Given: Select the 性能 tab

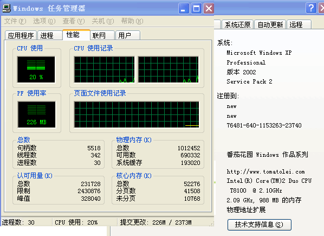Looking at the screenshot, I should [x=76, y=35].
